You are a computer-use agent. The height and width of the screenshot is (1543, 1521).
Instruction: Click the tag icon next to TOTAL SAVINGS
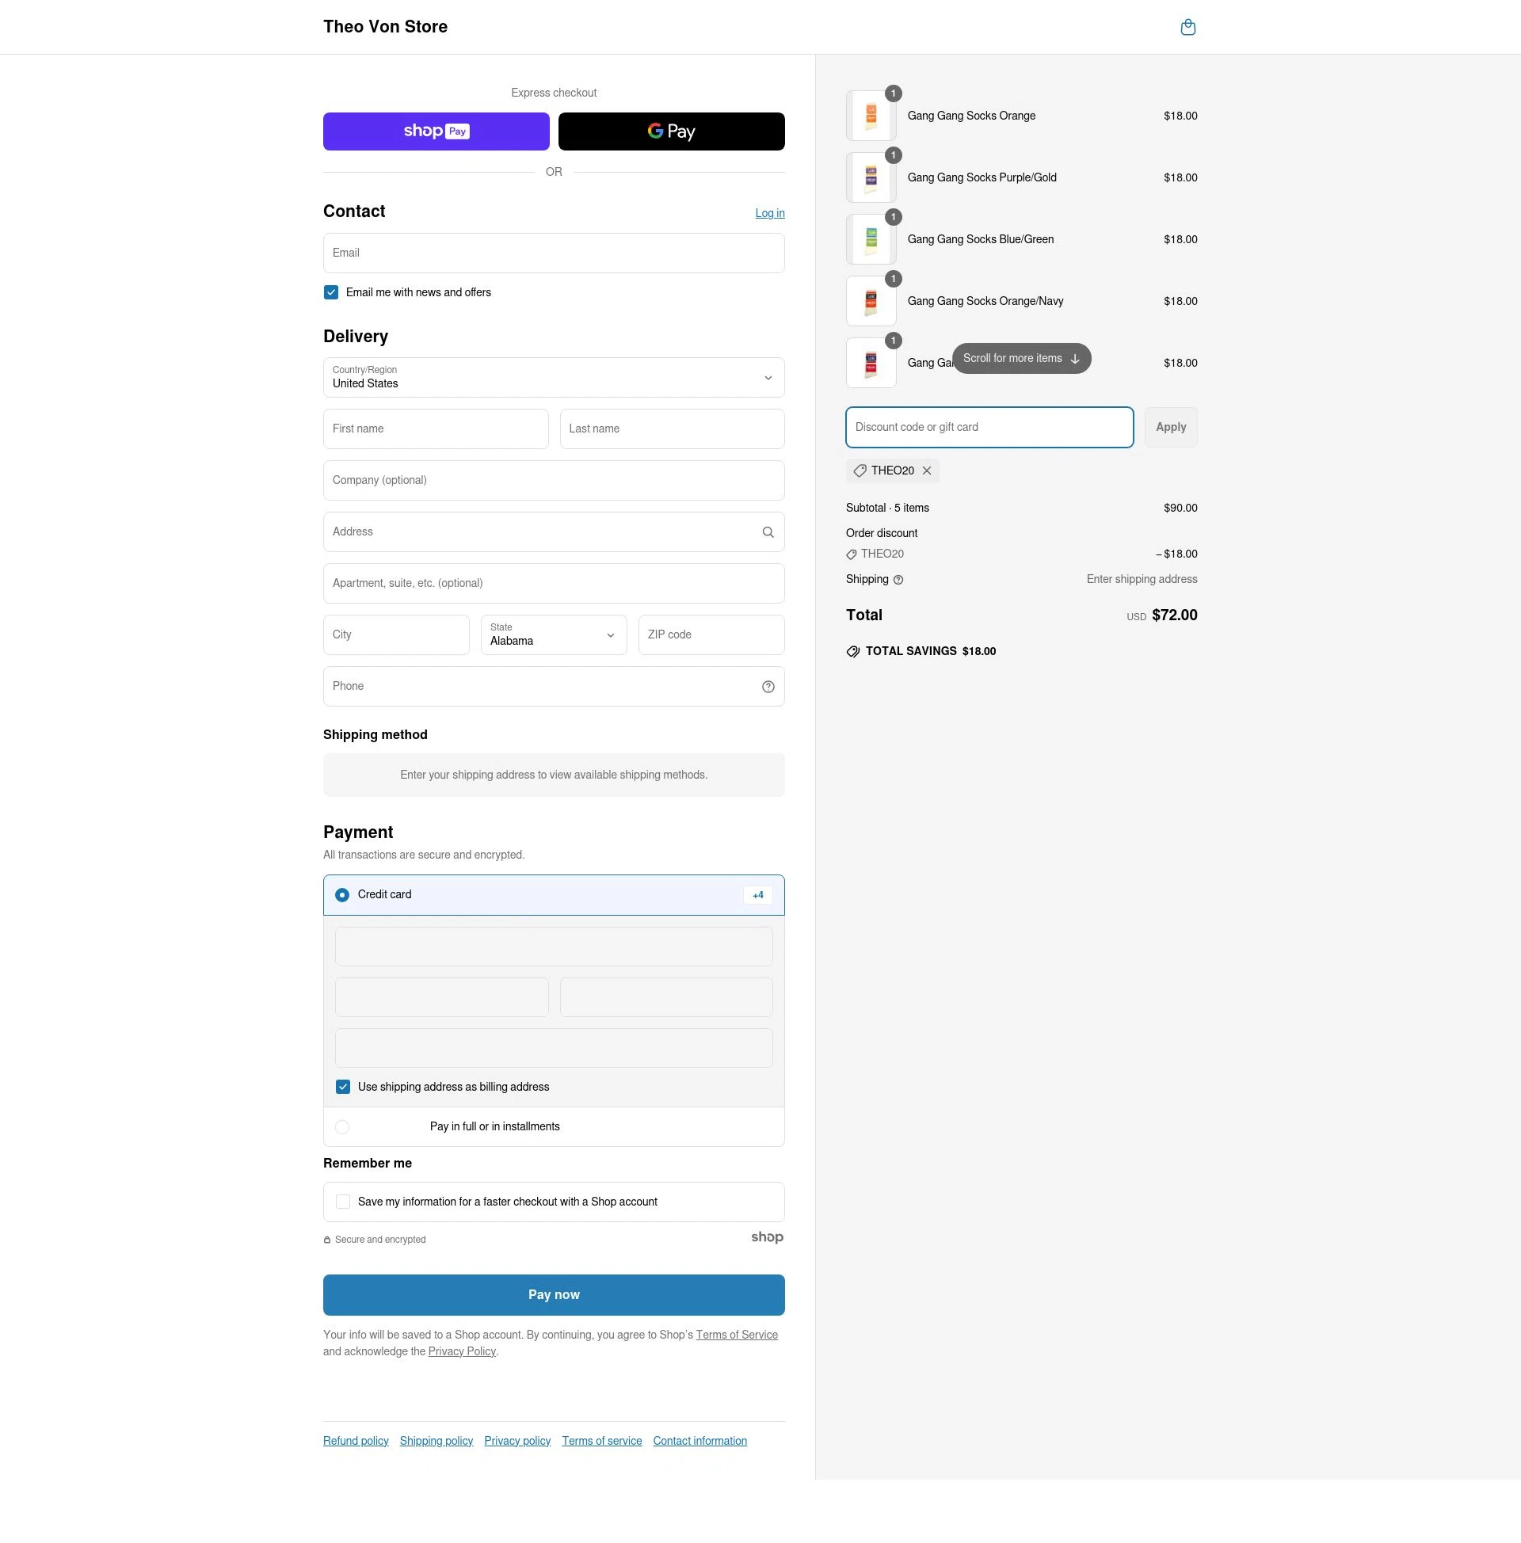(853, 651)
